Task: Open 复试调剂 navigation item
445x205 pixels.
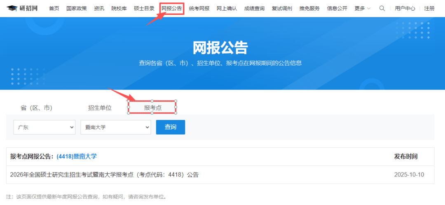Action: point(282,9)
